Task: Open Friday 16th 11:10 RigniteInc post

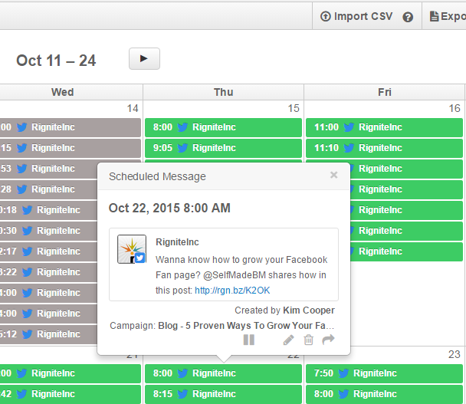Action: [x=384, y=148]
